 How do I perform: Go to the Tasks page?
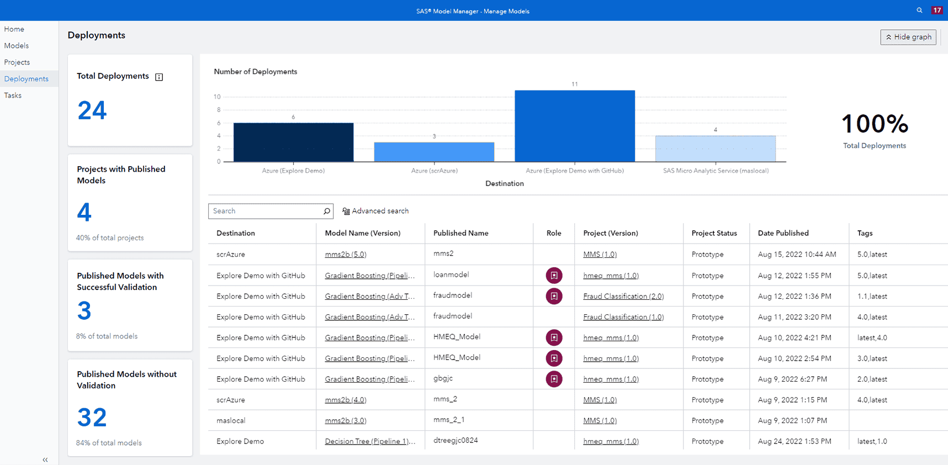13,96
